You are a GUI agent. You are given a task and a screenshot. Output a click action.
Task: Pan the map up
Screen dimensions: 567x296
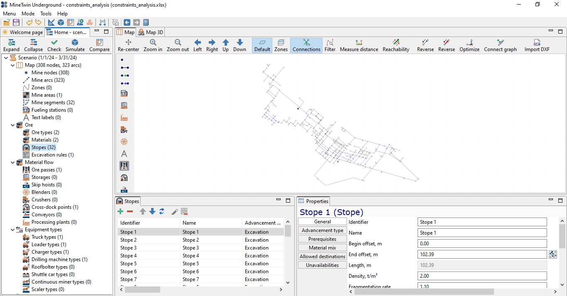tap(225, 45)
